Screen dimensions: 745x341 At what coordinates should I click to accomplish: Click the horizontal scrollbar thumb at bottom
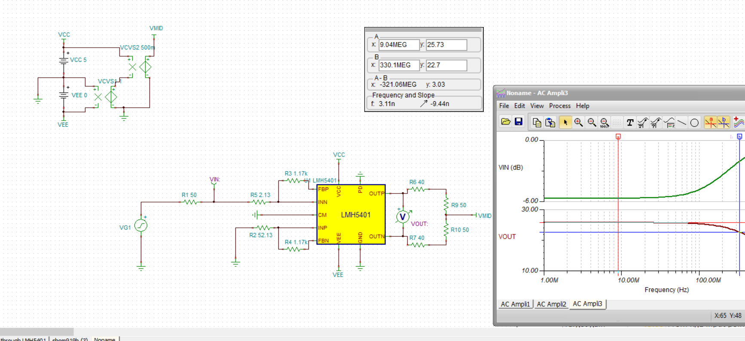(37, 332)
